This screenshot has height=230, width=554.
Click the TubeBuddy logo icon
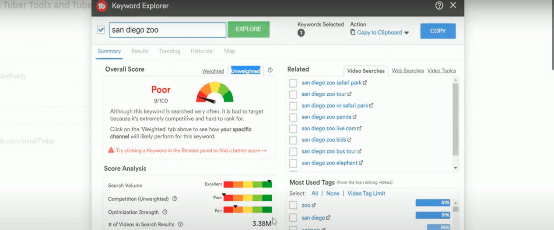[x=102, y=6]
